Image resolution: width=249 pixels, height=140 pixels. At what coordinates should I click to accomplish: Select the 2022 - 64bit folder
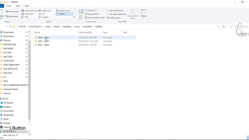(x=84, y=45)
